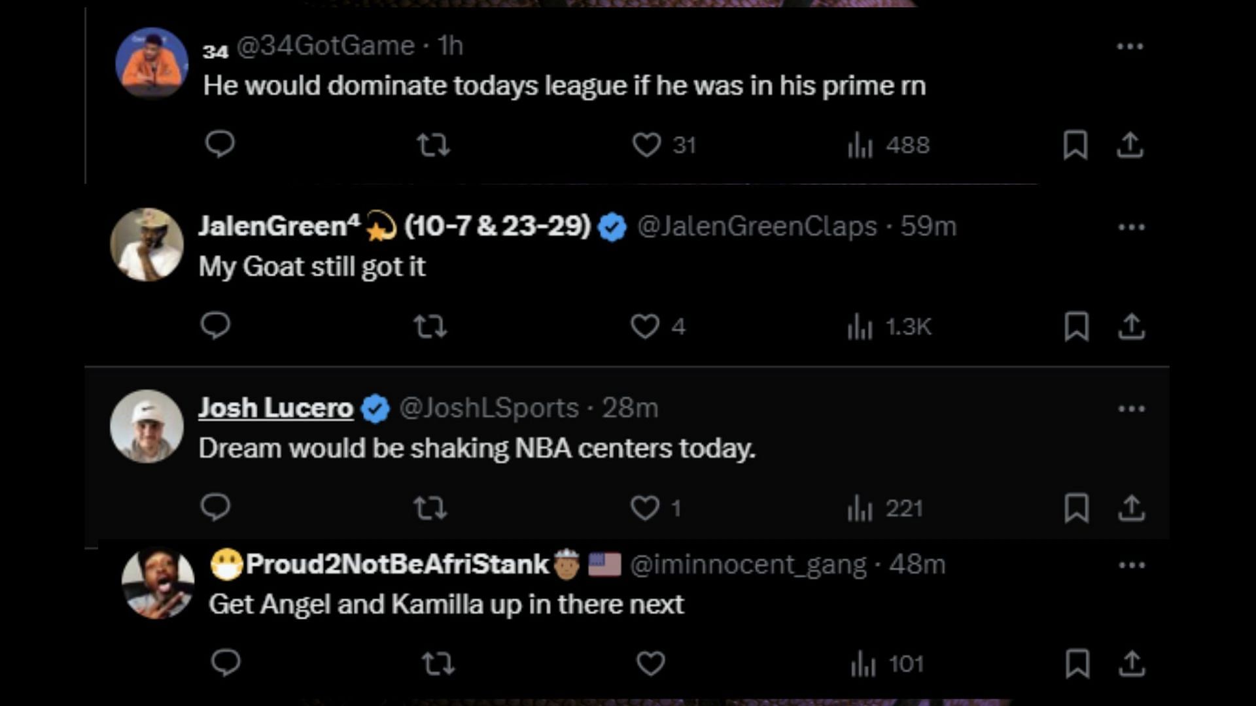Reply to the @34GotGame tweet
1256x706 pixels.
220,144
